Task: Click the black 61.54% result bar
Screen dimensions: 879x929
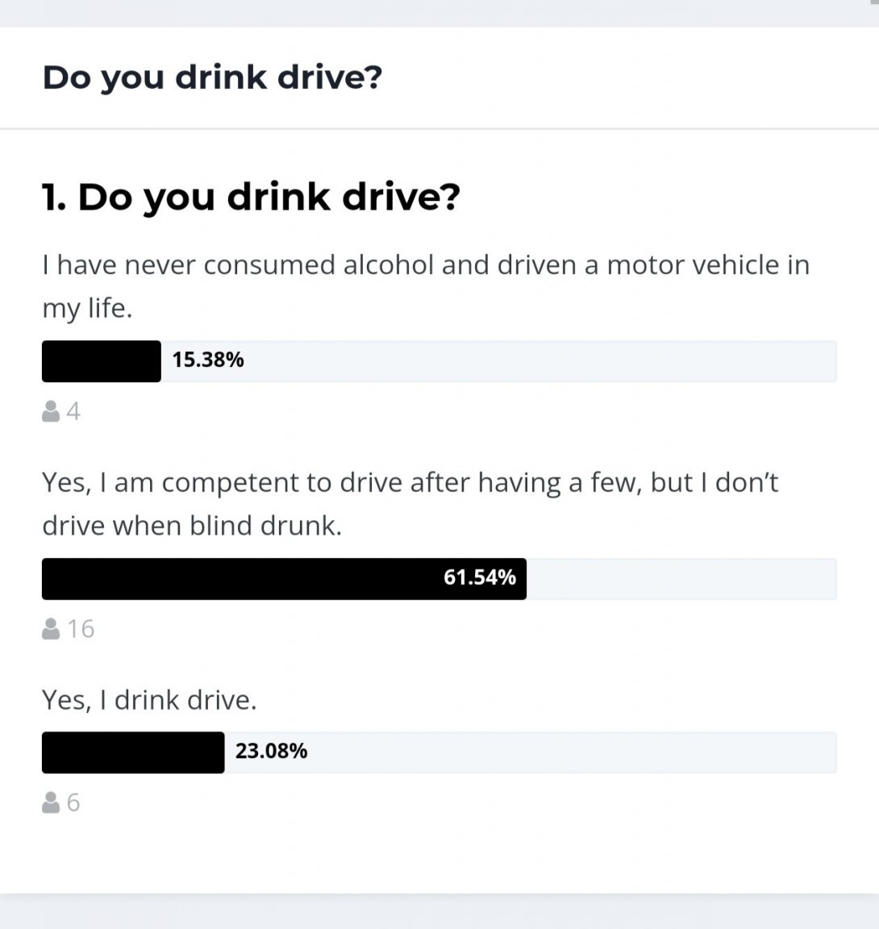Action: coord(285,579)
